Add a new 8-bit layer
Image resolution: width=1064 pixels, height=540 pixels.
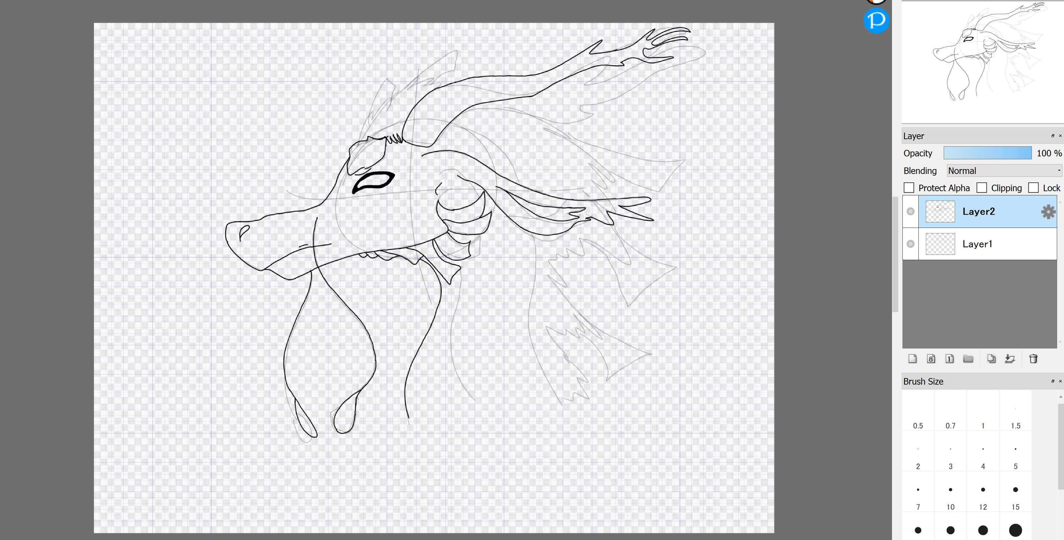click(x=931, y=359)
